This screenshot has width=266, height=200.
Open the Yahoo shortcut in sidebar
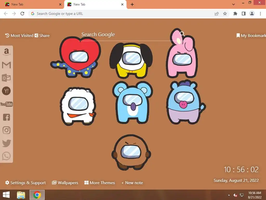point(6,91)
